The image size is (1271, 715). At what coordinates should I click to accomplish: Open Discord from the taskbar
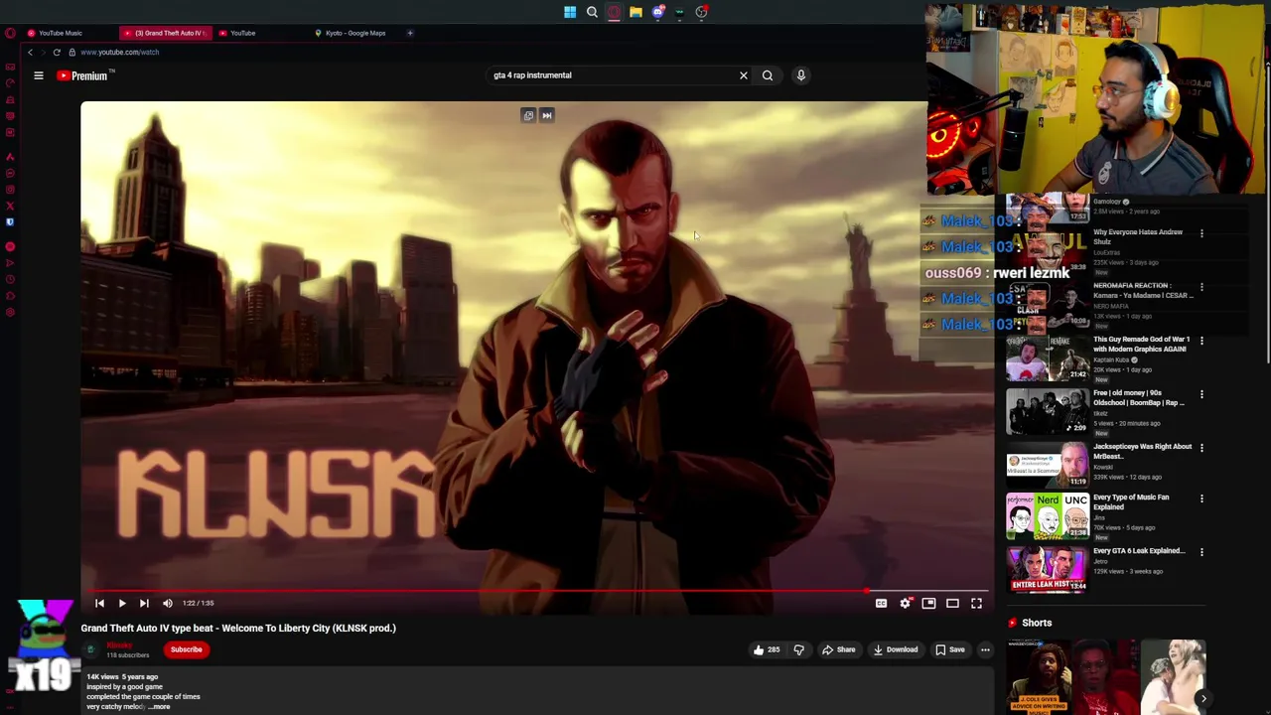pyautogui.click(x=657, y=12)
